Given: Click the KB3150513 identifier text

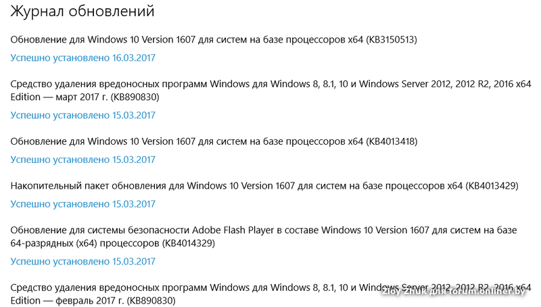Looking at the screenshot, I should (392, 40).
